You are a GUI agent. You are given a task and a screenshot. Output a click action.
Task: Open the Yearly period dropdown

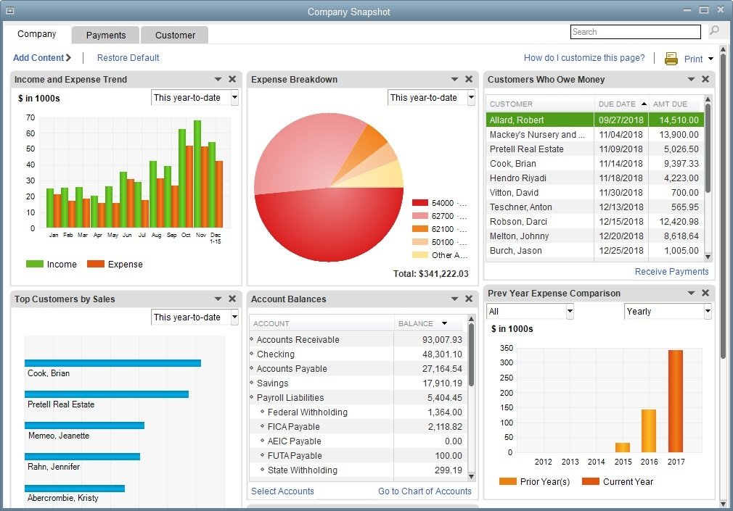point(707,312)
